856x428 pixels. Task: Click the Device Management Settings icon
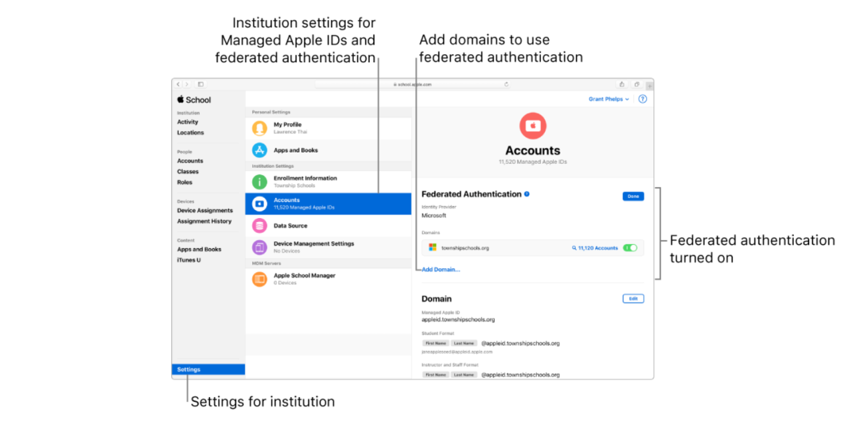pos(261,246)
